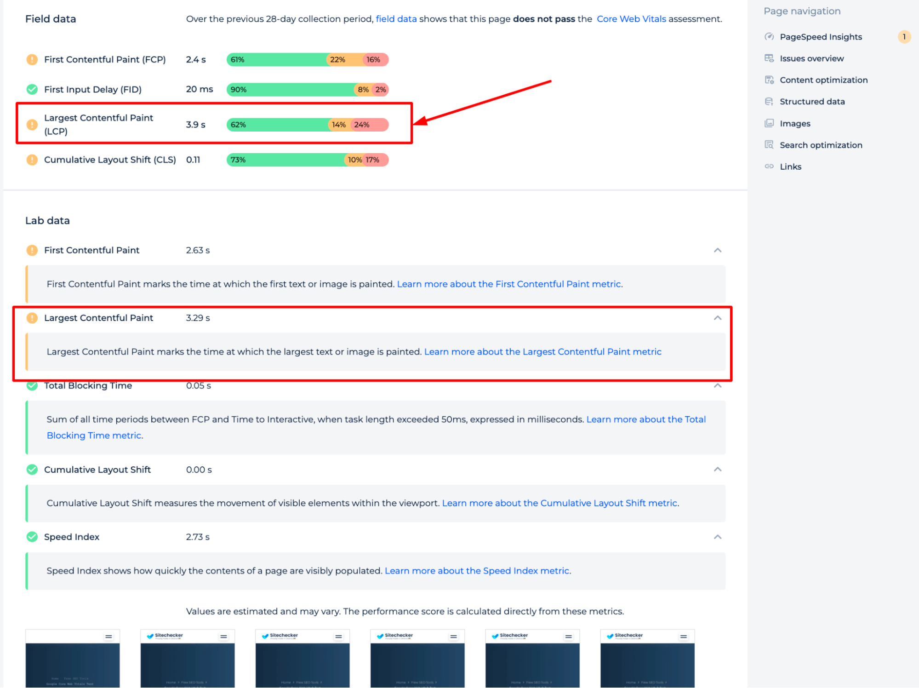Click the 'Field data' heading
This screenshot has height=688, width=919.
(51, 19)
